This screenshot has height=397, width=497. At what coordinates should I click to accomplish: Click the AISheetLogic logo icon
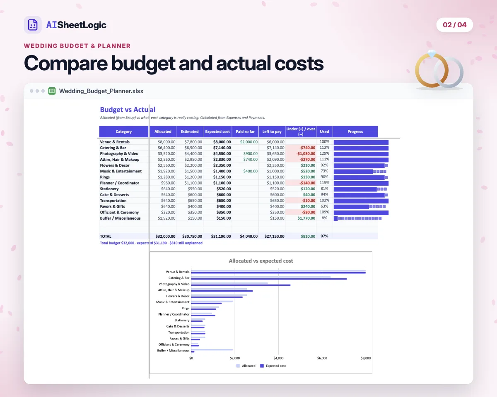pyautogui.click(x=33, y=25)
